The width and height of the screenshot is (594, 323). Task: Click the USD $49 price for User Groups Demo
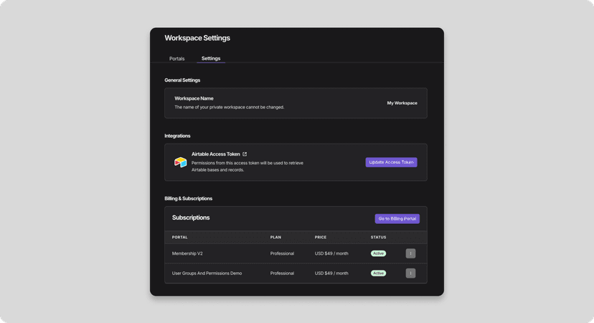[331, 273]
